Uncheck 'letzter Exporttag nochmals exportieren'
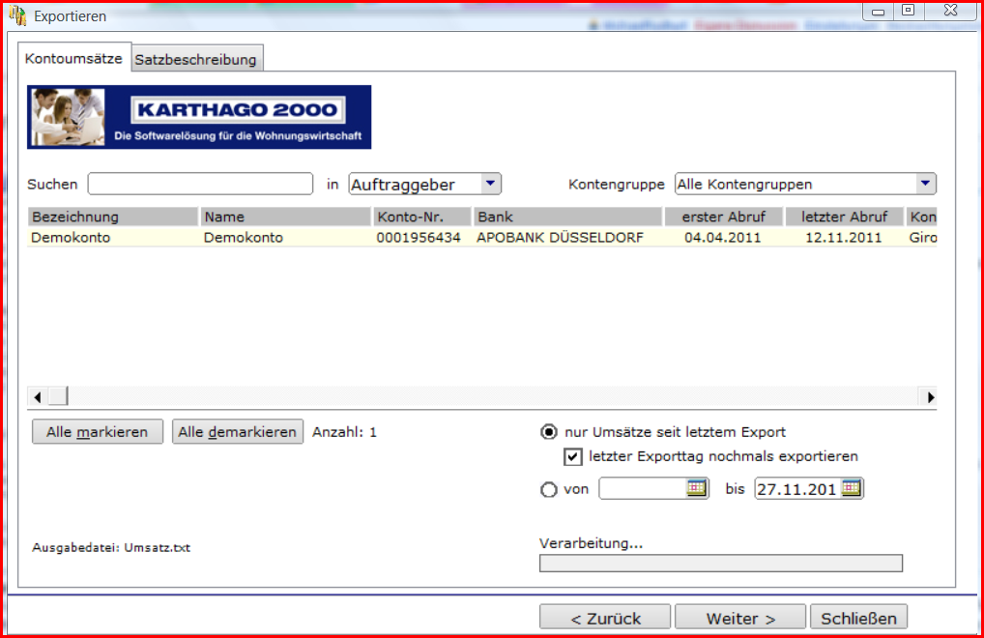The image size is (984, 638). [572, 456]
